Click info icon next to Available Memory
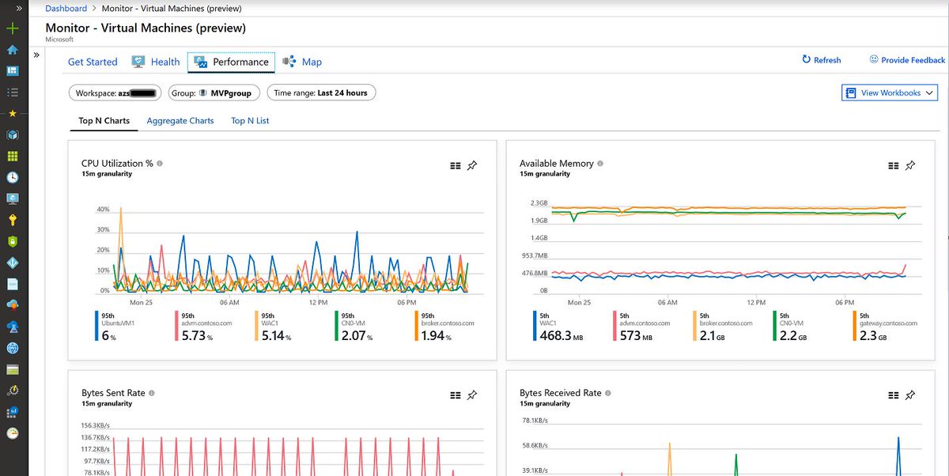 pyautogui.click(x=600, y=164)
